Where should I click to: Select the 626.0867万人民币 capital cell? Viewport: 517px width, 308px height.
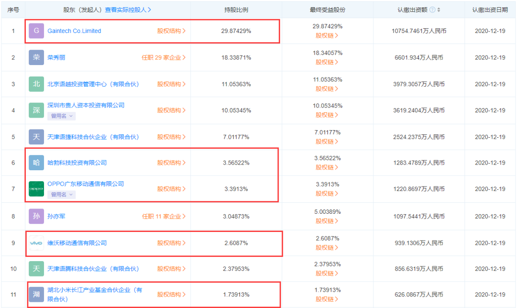point(419,295)
